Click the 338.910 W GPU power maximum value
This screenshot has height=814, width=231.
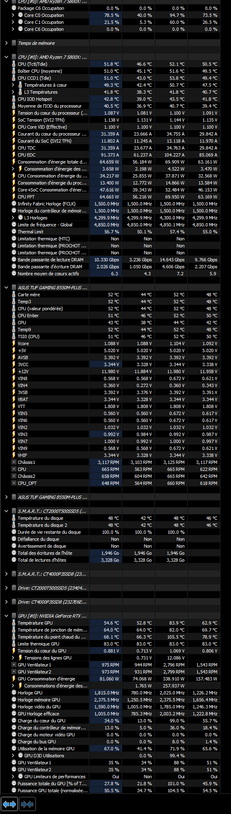tap(174, 679)
